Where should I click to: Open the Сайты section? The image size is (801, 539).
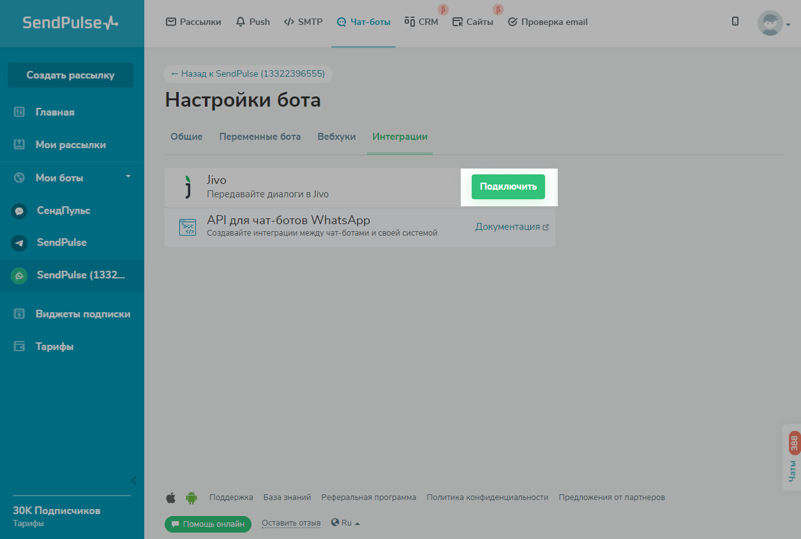[472, 22]
